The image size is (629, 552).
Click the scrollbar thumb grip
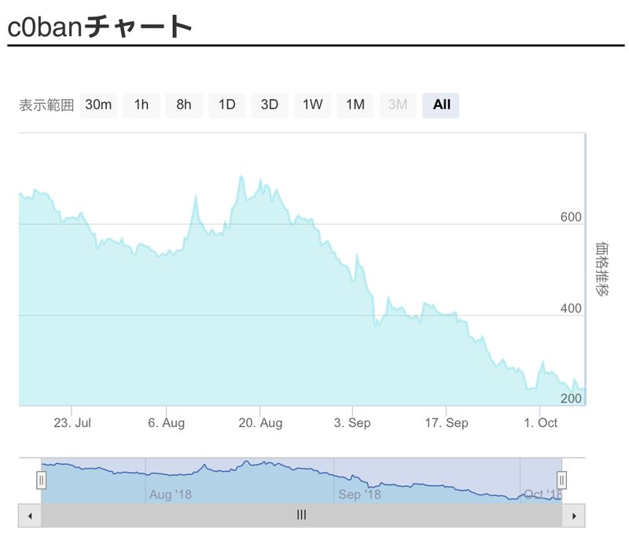pyautogui.click(x=301, y=516)
